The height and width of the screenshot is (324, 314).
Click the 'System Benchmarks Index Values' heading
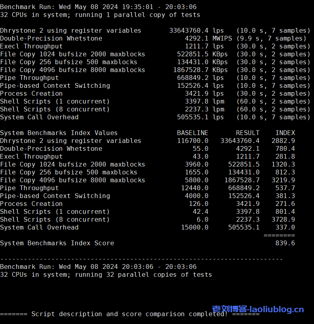[x=59, y=133]
